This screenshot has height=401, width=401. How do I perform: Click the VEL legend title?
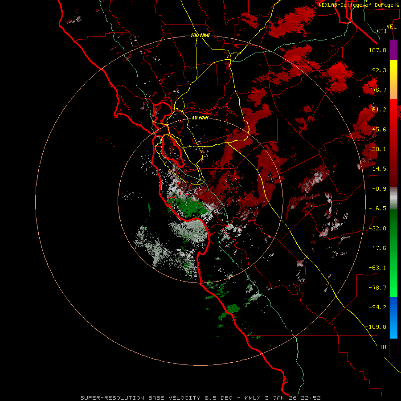(391, 26)
